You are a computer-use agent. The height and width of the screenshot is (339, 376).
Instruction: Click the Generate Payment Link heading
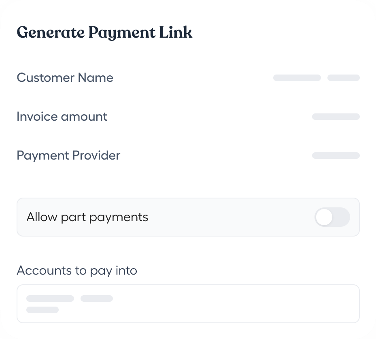[104, 33]
